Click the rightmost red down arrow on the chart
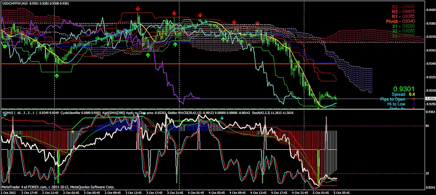Screen dimensions: 436x195 click(257, 23)
